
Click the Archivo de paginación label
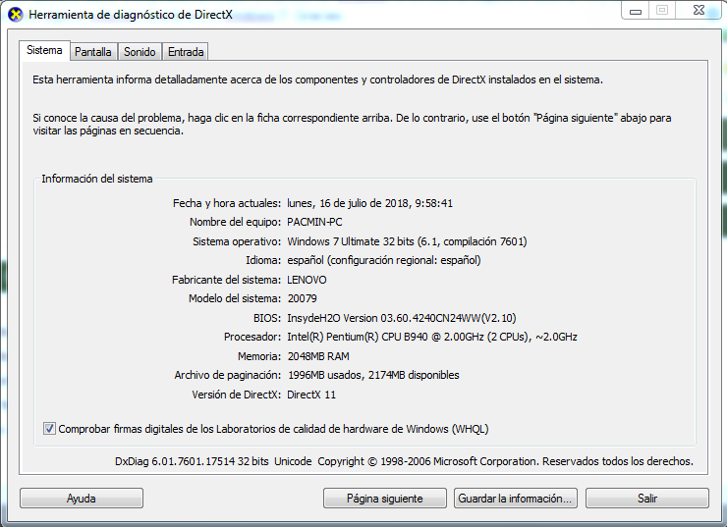click(228, 375)
